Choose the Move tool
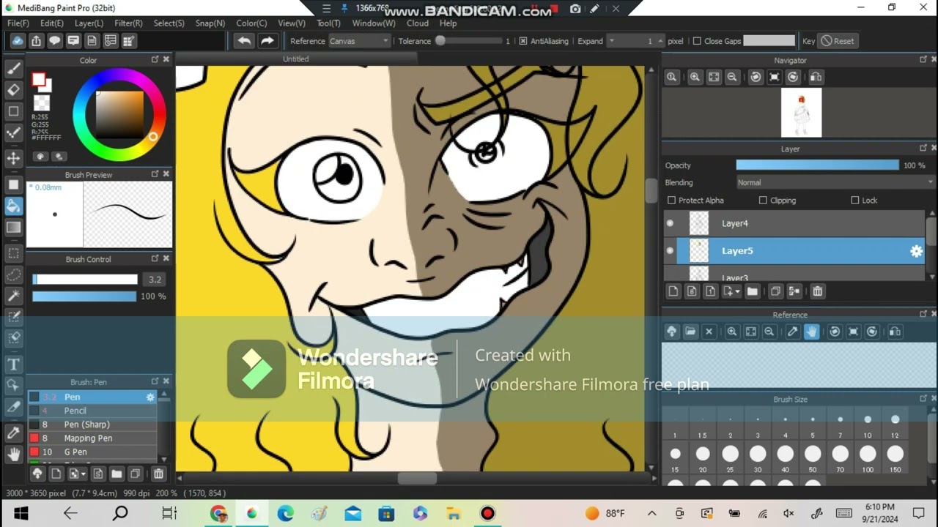Viewport: 938px width, 527px height. [13, 158]
